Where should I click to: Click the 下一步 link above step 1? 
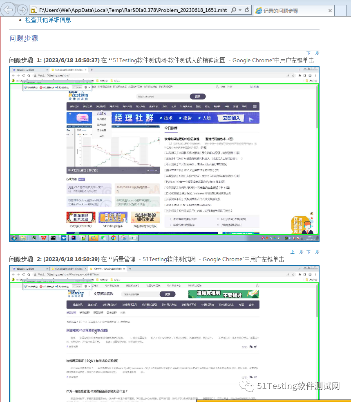[313, 53]
